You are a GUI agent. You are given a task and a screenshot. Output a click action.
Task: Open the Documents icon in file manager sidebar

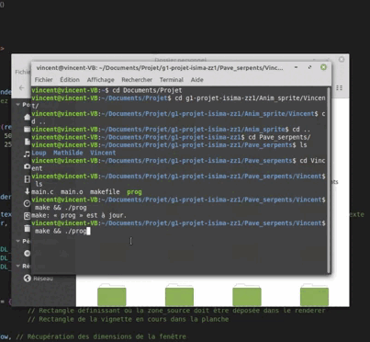pyautogui.click(x=28, y=142)
